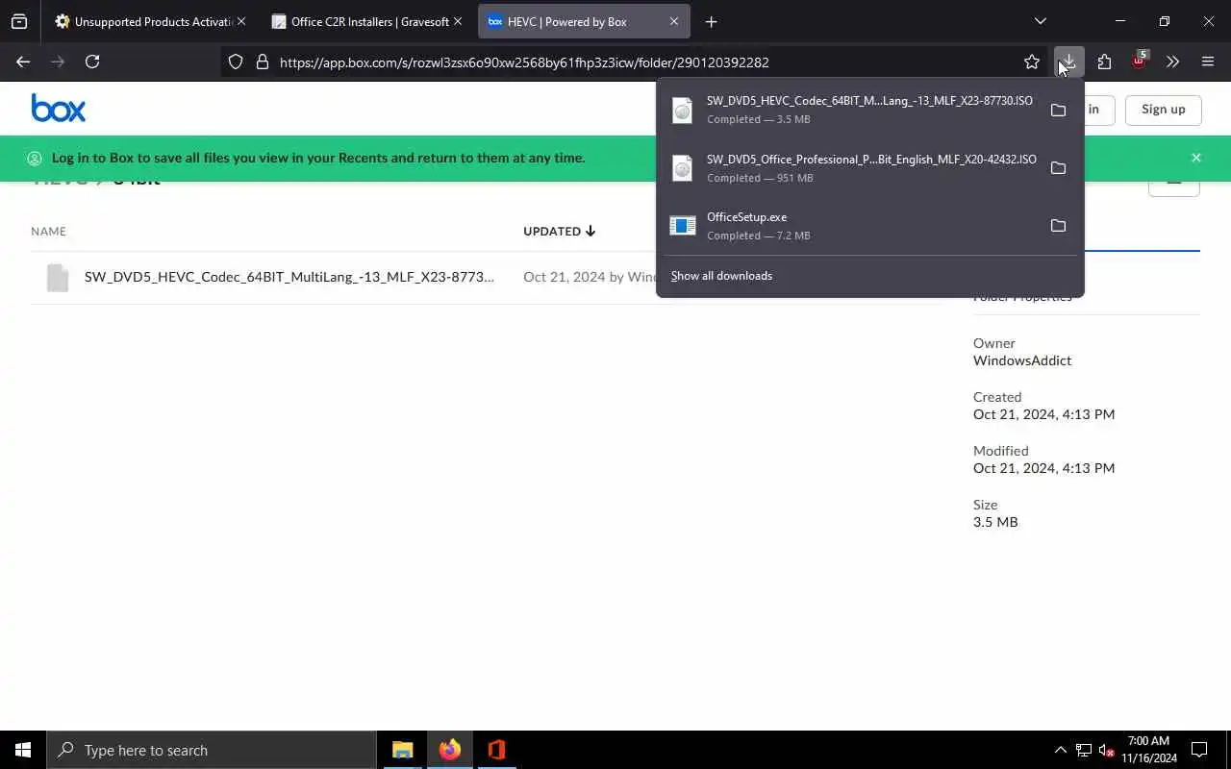The width and height of the screenshot is (1231, 769).
Task: Open Office app in taskbar
Action: pyautogui.click(x=496, y=750)
